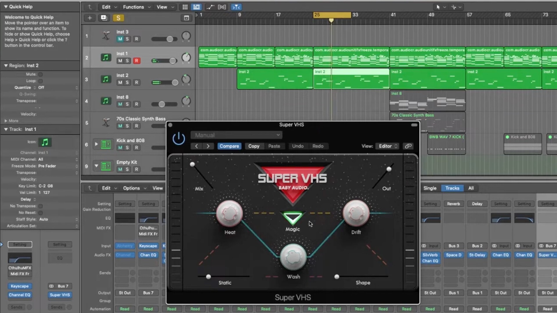
Task: Click the Compare button in plugin
Action: (229, 146)
